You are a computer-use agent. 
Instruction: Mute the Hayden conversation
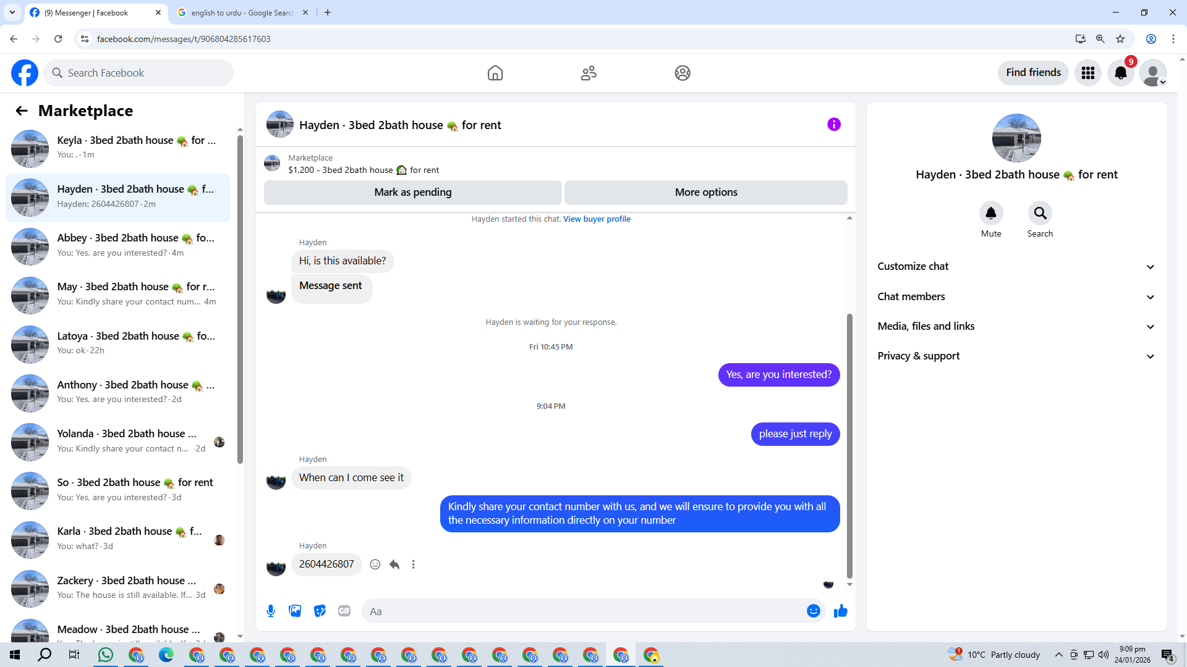tap(991, 214)
